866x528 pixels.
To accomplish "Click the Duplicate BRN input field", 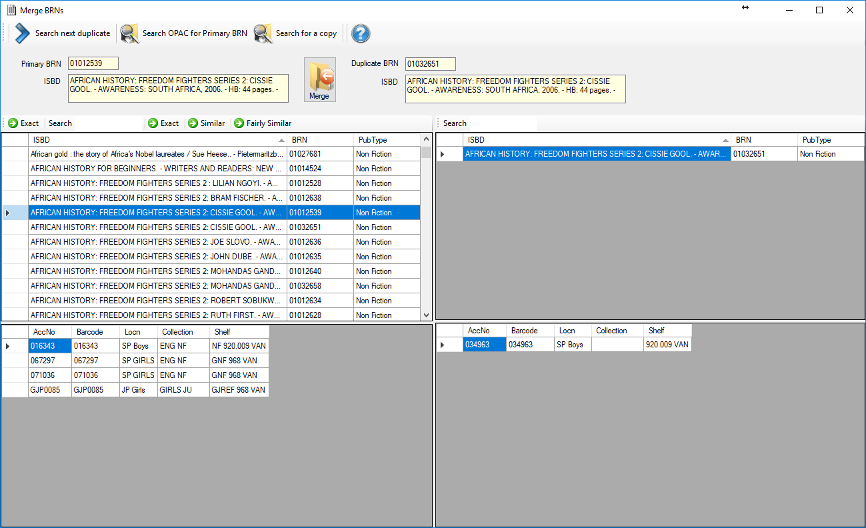I will click(x=431, y=64).
